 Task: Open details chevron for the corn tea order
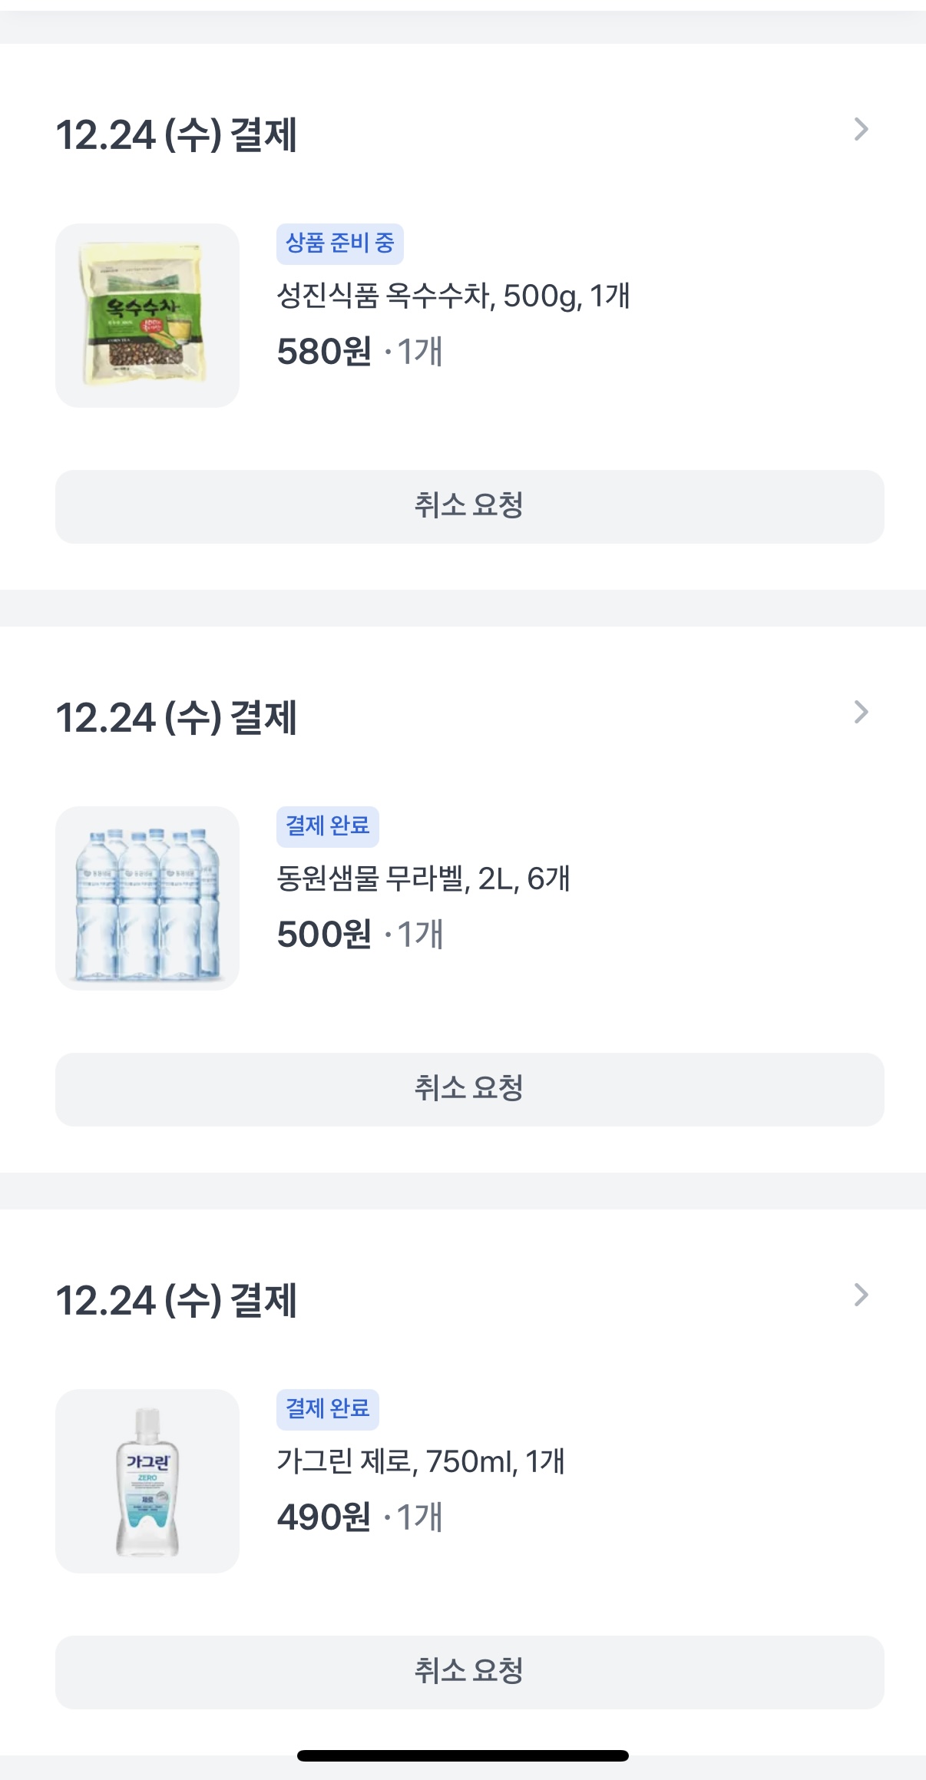coord(861,130)
